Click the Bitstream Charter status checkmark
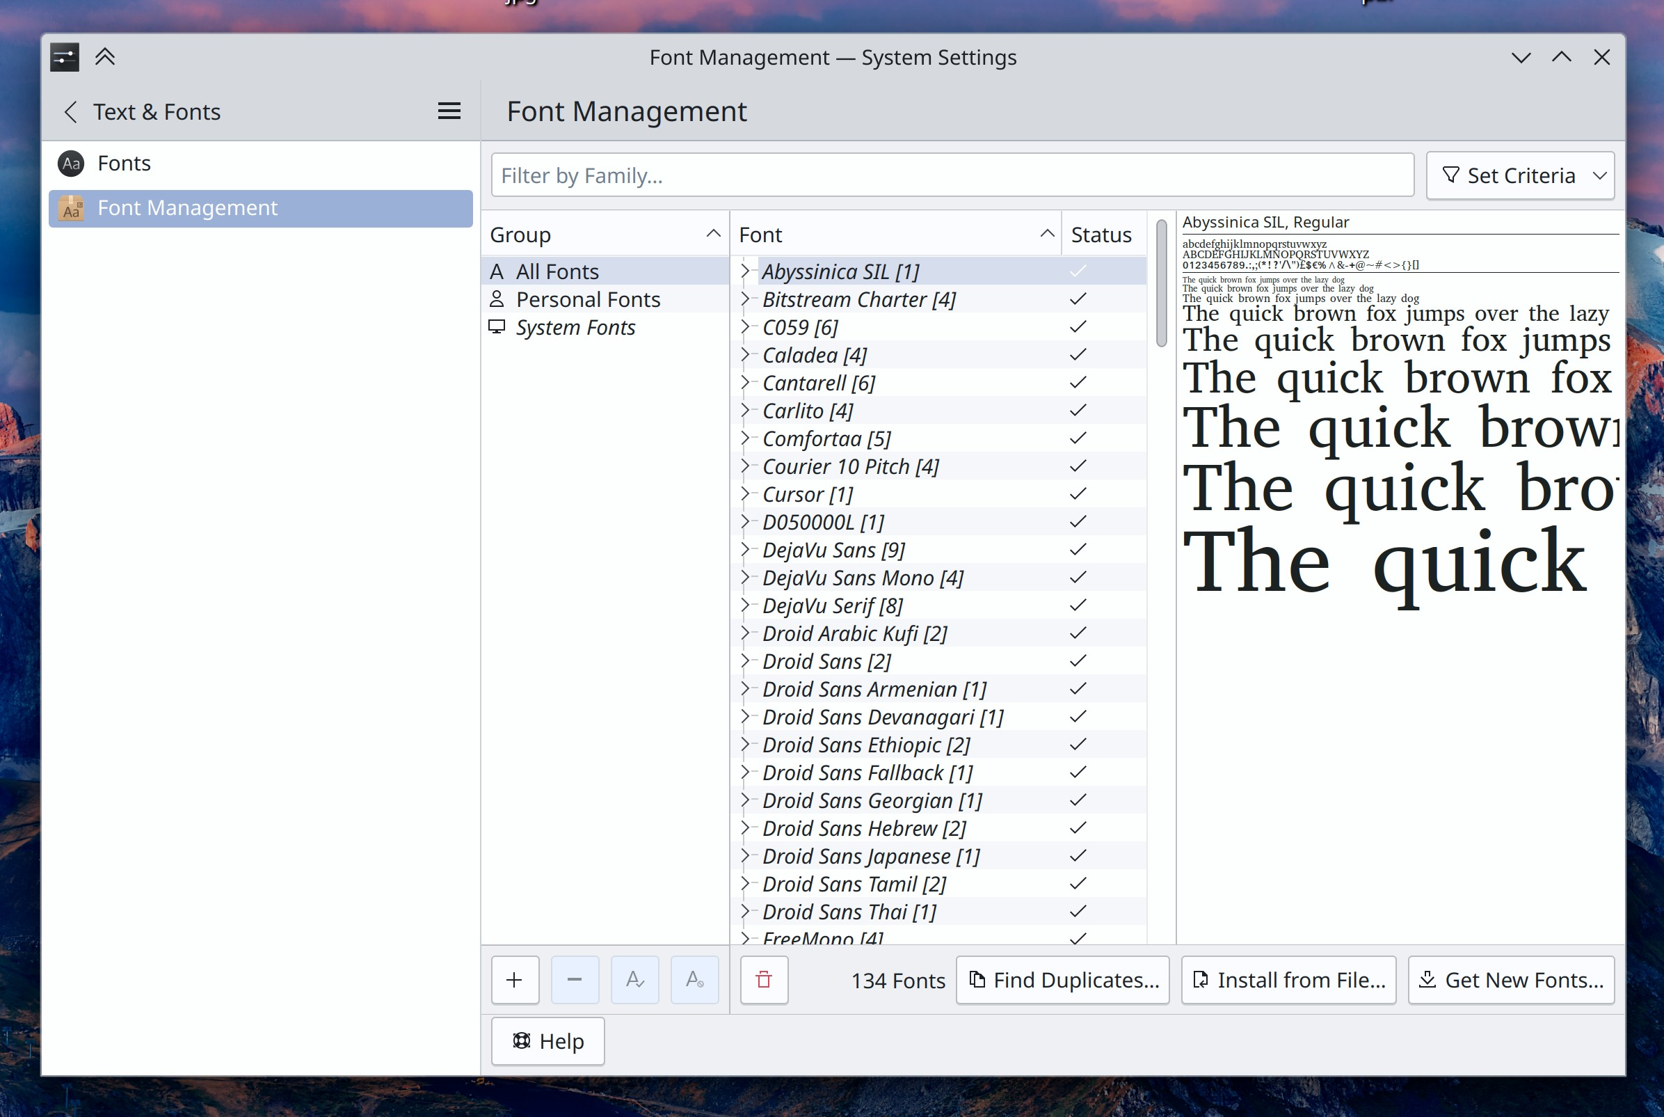Screen dimensions: 1664x1117 [1078, 299]
